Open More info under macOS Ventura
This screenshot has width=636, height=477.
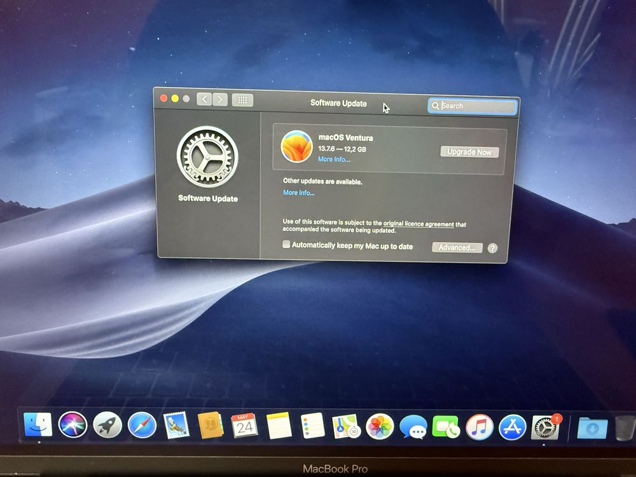point(334,160)
